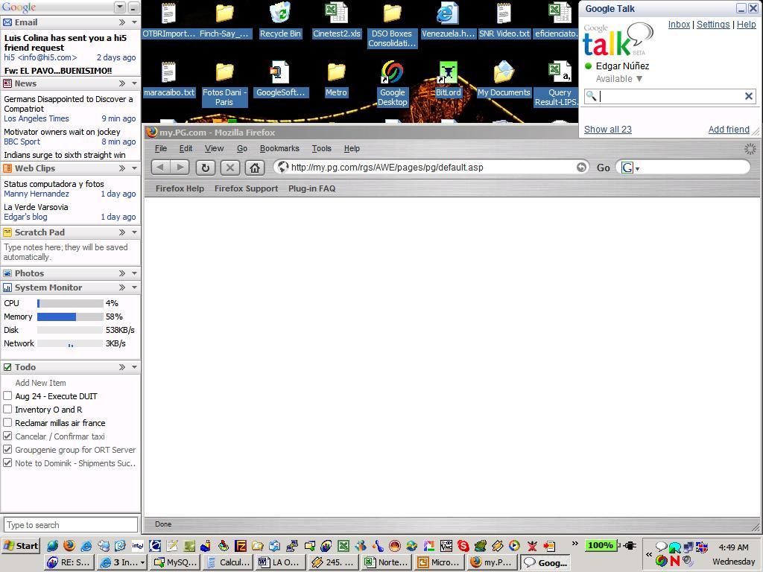Expand System Monitor panel chevron
763x572 pixels.
tap(122, 287)
